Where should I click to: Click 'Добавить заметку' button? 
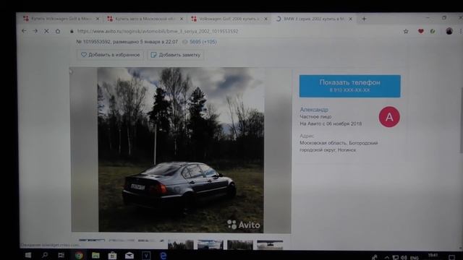[x=175, y=55]
